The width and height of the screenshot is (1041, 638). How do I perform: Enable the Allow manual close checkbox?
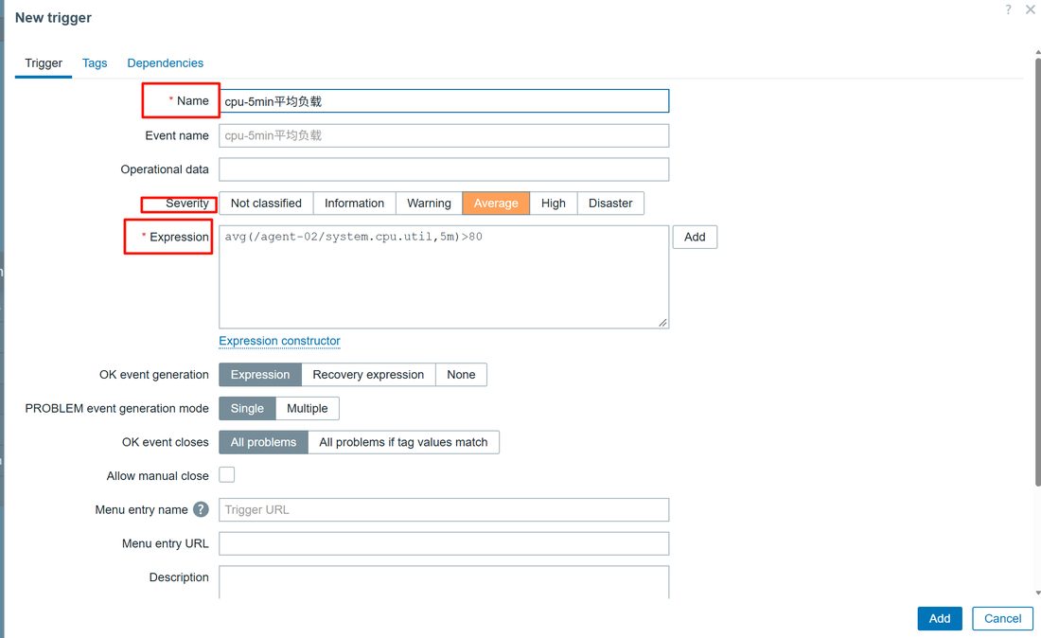pos(227,474)
